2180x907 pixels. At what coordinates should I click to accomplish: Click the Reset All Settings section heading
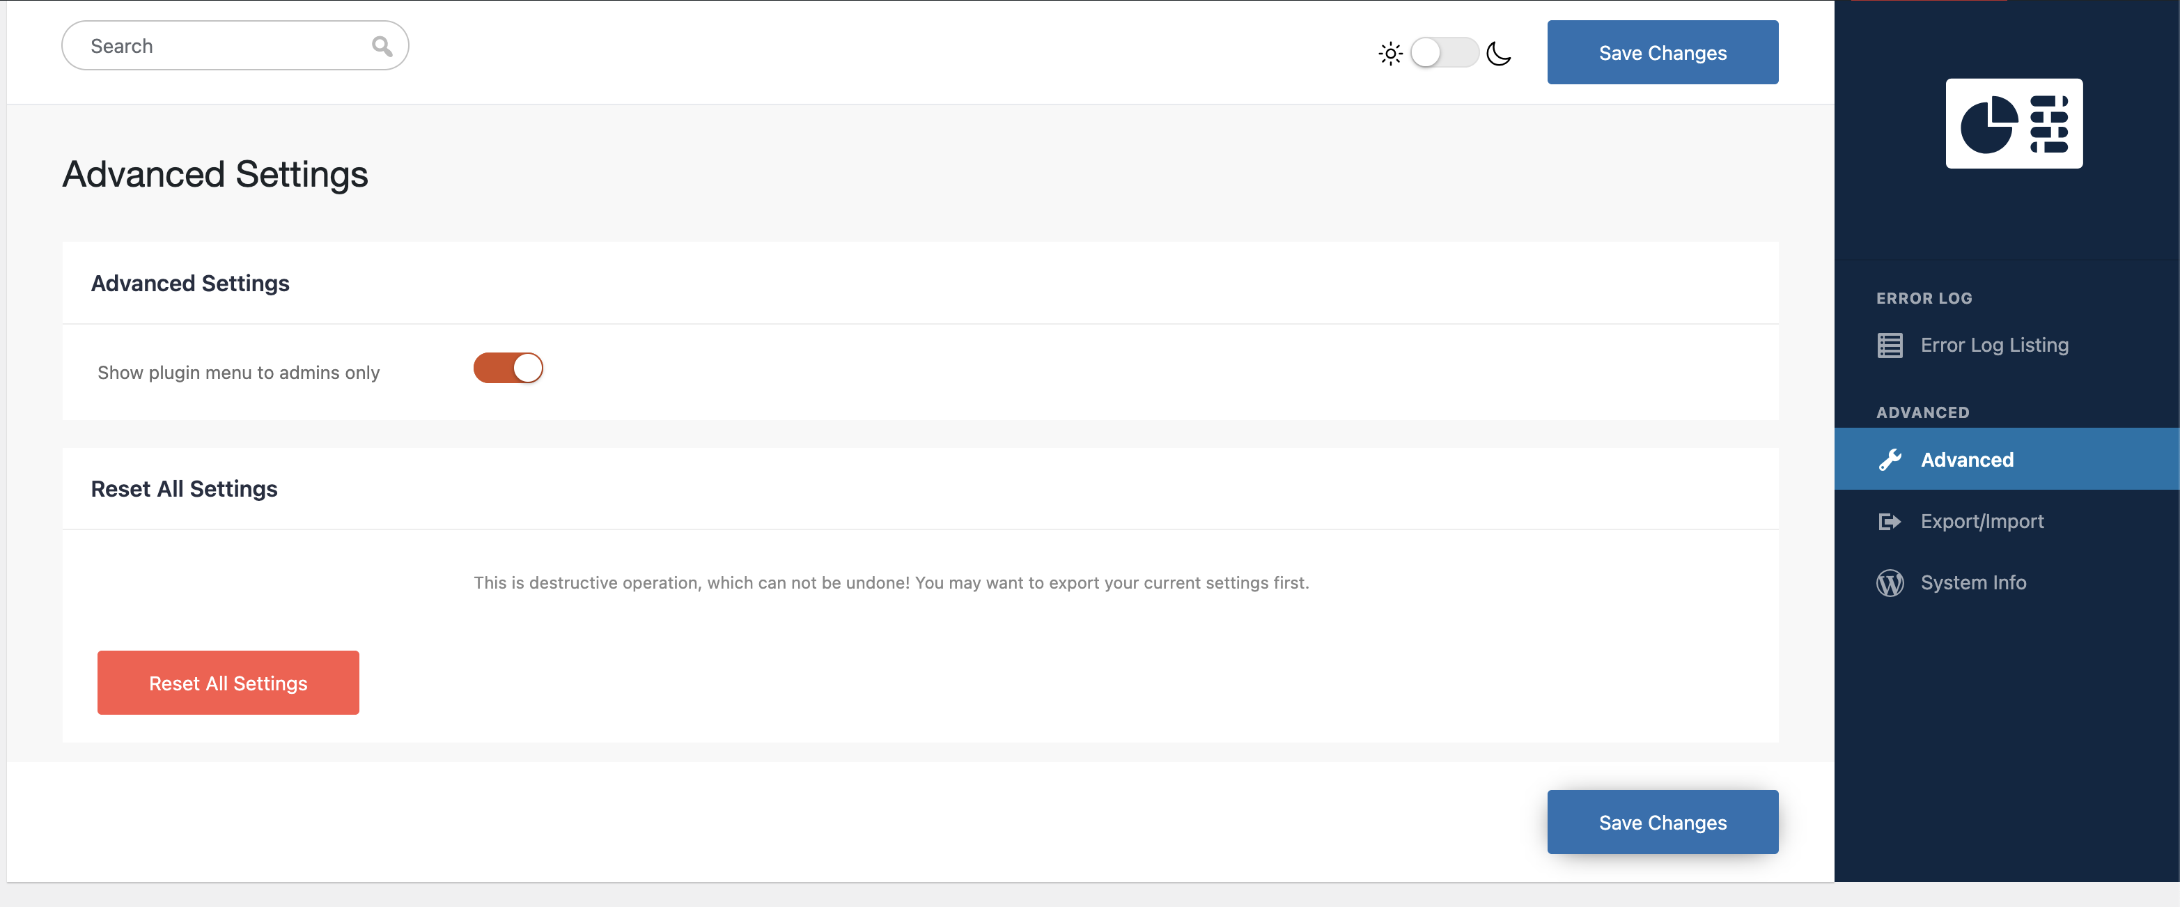coord(185,489)
